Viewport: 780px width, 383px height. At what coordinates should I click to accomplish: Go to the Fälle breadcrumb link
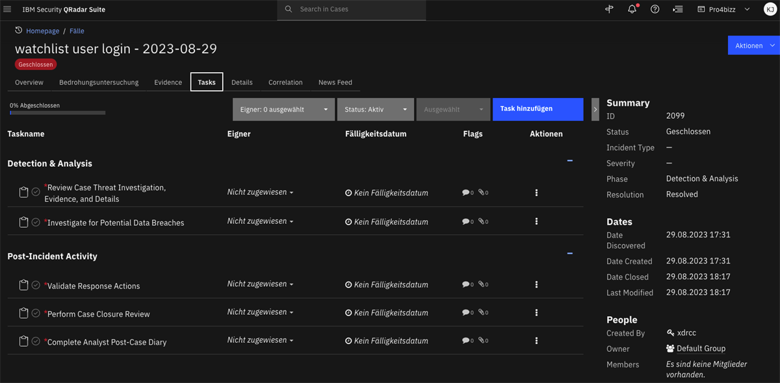coord(77,31)
